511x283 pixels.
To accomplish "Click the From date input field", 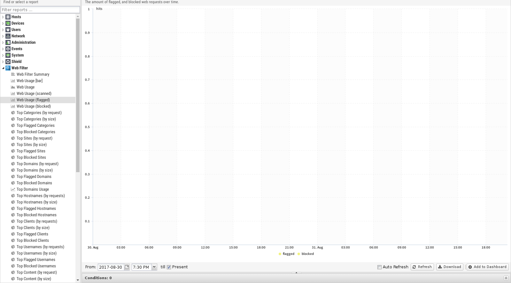I will click(x=111, y=267).
